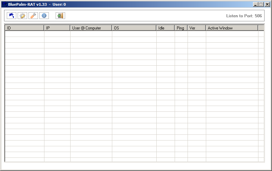Minimize the BluePalm-RAT window
272x171 pixels.
[255, 4]
